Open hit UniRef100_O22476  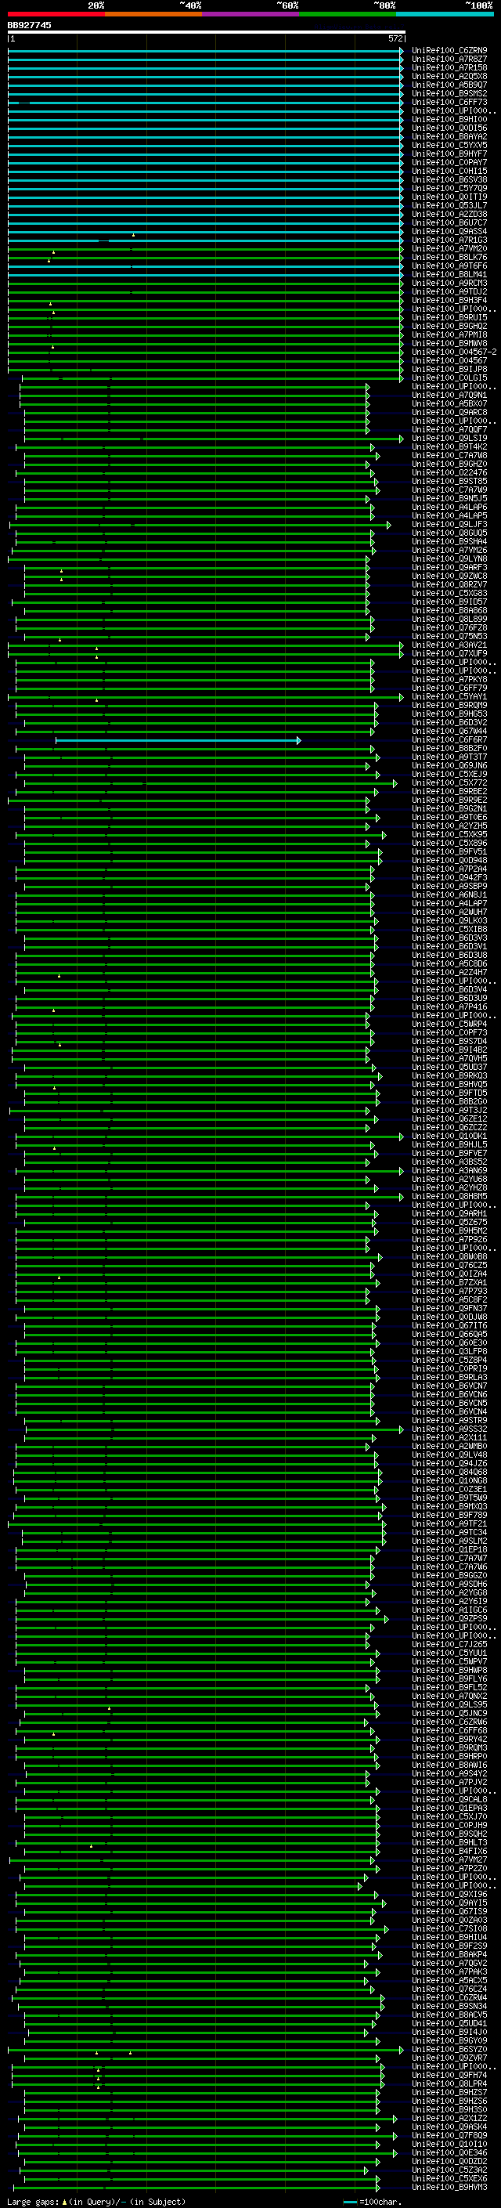pyautogui.click(x=449, y=472)
